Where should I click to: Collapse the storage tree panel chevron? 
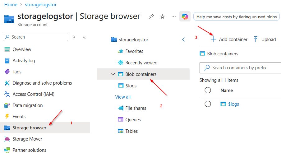pos(183,40)
